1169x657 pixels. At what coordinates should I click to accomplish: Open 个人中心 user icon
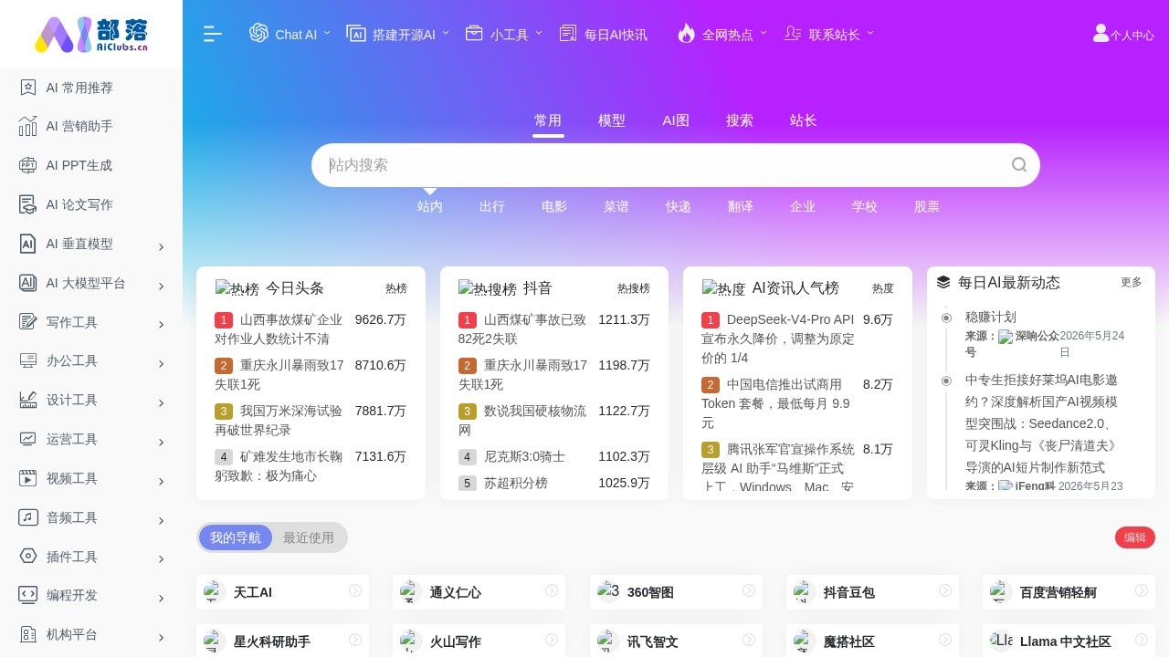tap(1101, 33)
